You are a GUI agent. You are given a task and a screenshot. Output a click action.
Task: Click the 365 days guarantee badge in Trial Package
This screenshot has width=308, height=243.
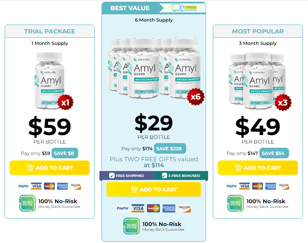(27, 203)
